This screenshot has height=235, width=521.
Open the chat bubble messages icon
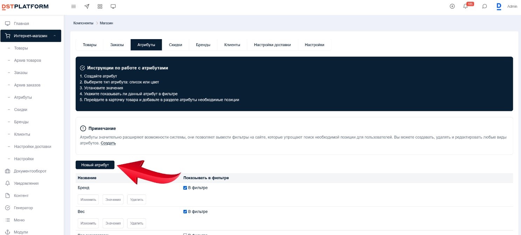coord(485,6)
